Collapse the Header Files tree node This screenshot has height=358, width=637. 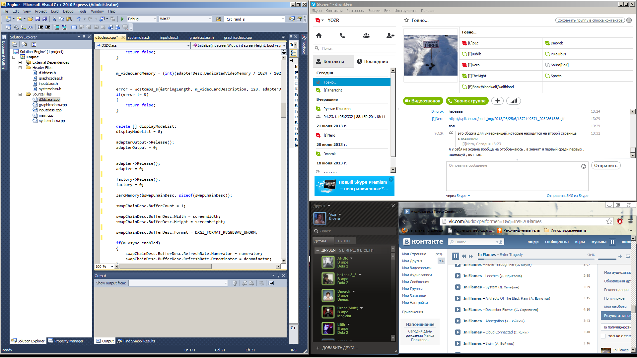click(x=20, y=68)
